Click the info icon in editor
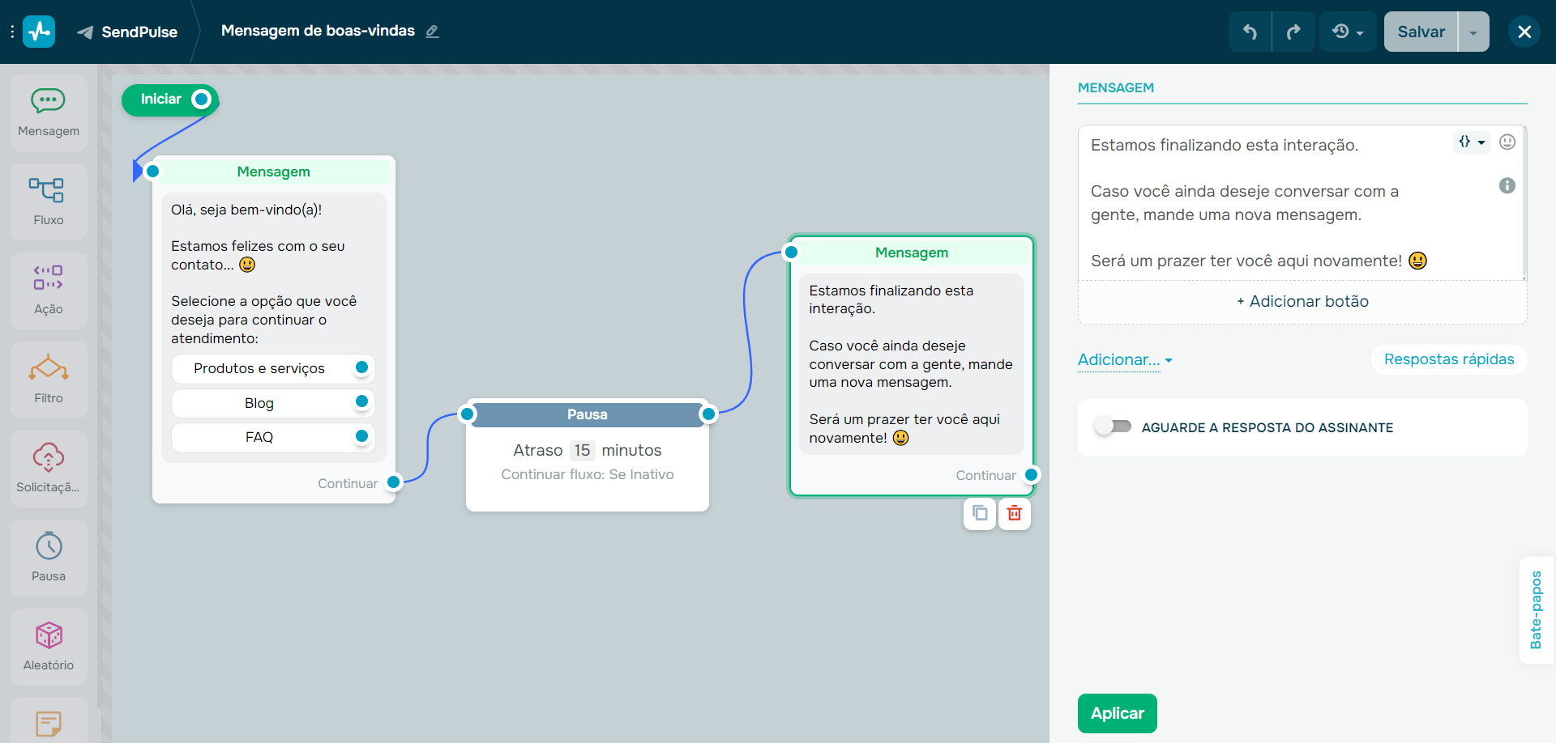The width and height of the screenshot is (1556, 743). pyautogui.click(x=1507, y=185)
